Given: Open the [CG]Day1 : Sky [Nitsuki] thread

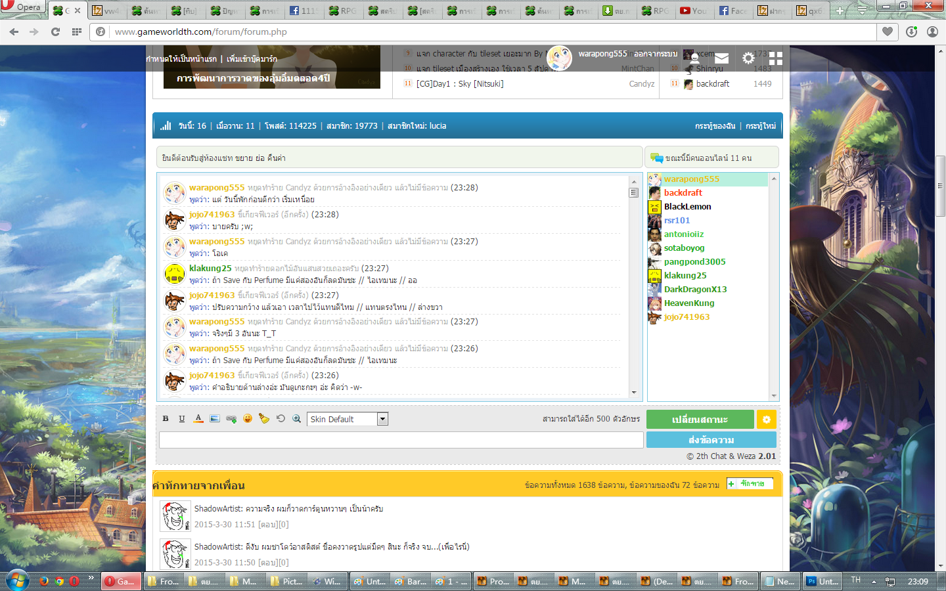Looking at the screenshot, I should [460, 83].
